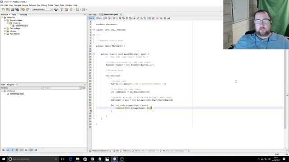The width and height of the screenshot is (289, 162).
Task: Run the project with green arrow
Action: [71, 9]
